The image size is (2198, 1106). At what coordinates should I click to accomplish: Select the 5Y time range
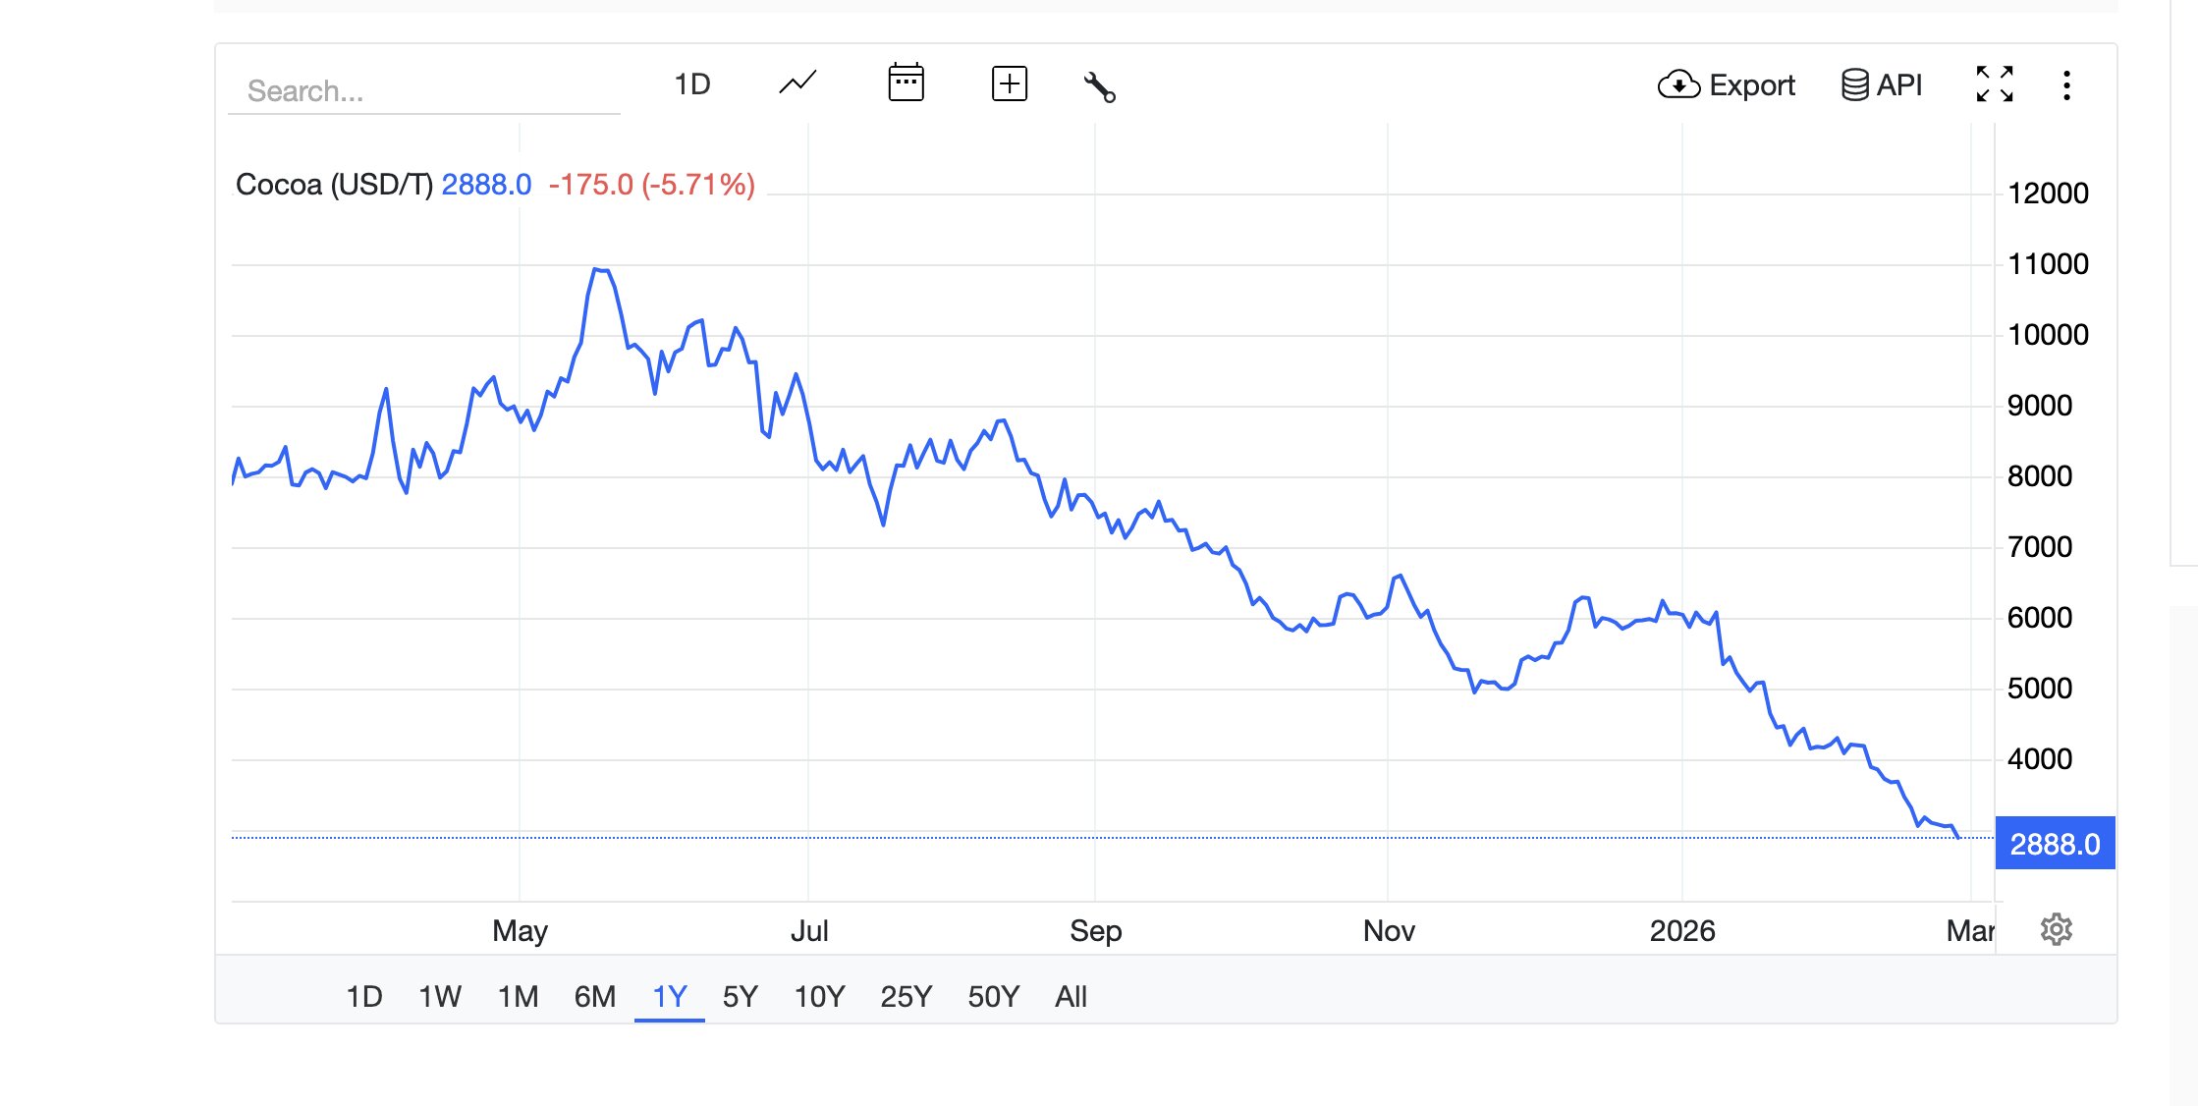[x=740, y=997]
